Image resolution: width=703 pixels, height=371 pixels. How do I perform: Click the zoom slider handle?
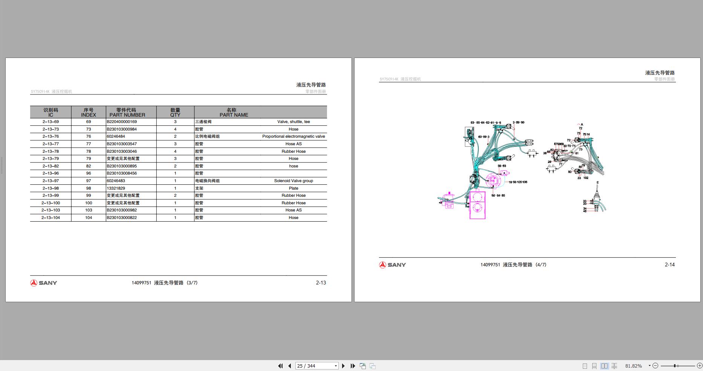tap(675, 366)
